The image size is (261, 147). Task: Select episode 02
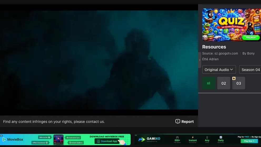224,83
